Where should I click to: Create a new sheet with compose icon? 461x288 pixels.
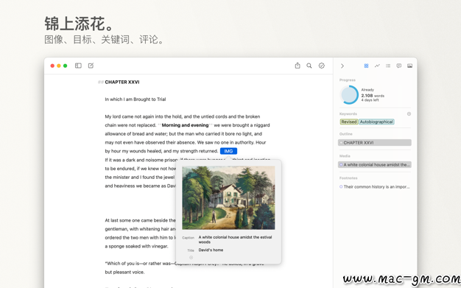click(x=91, y=66)
